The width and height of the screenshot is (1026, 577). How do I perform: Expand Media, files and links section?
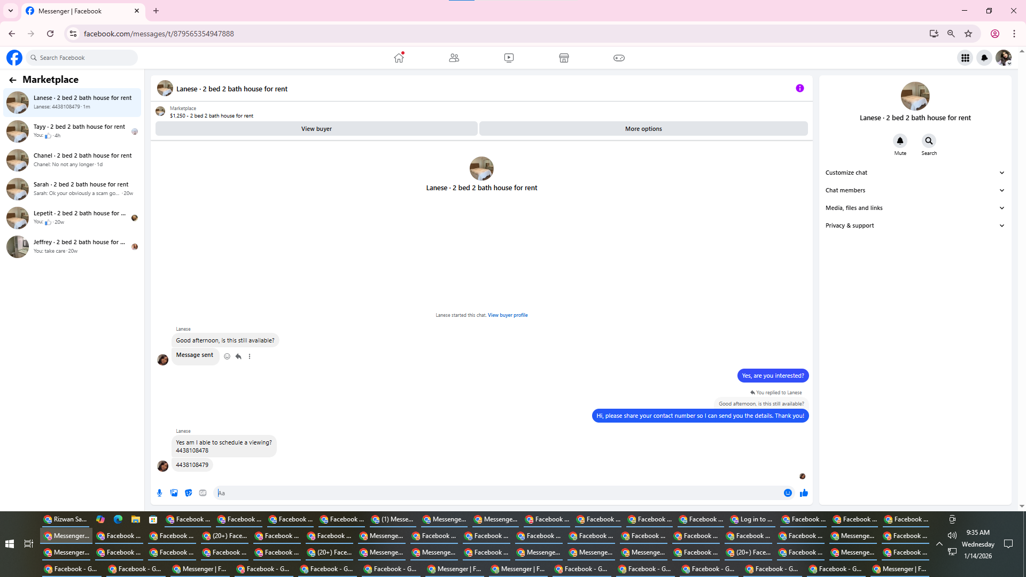click(x=915, y=208)
